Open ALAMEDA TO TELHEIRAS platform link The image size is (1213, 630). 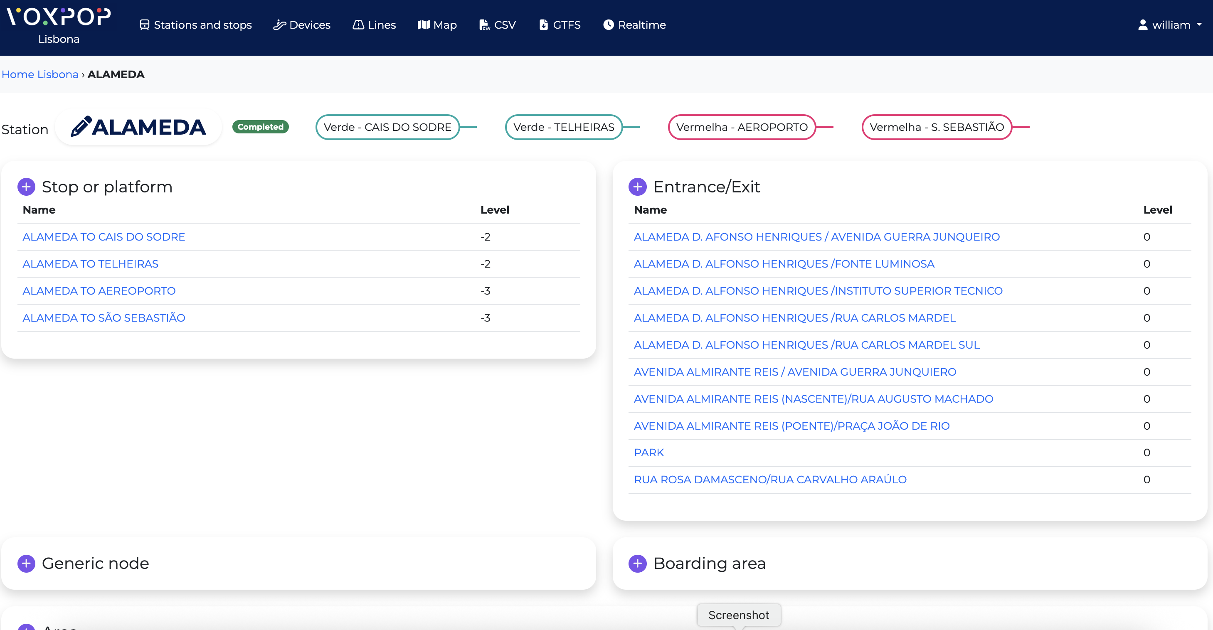[90, 263]
